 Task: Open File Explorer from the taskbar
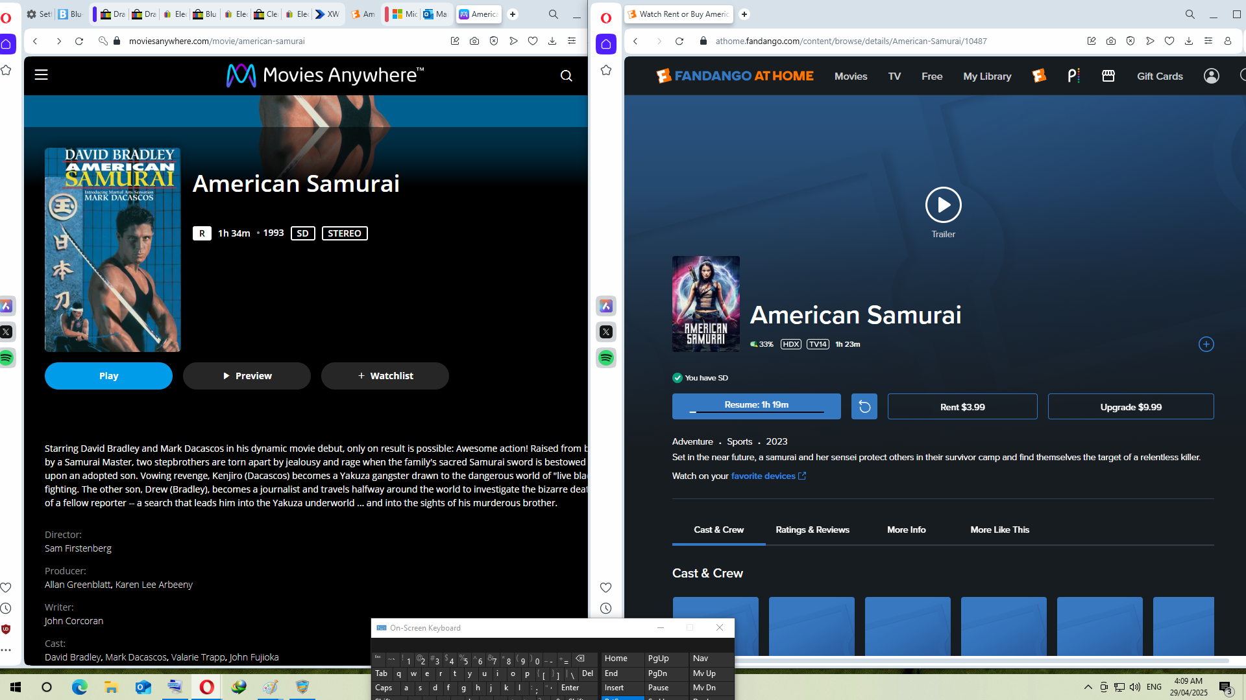(x=111, y=687)
